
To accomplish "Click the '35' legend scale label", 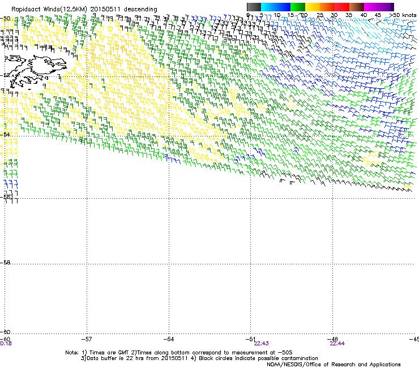I will 349,15.
